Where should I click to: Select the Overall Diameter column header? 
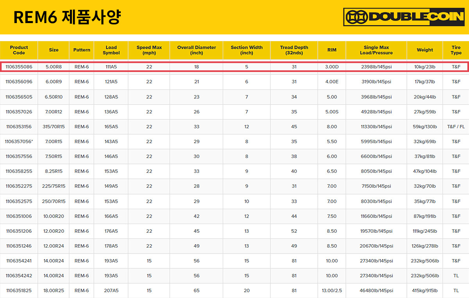coord(196,50)
